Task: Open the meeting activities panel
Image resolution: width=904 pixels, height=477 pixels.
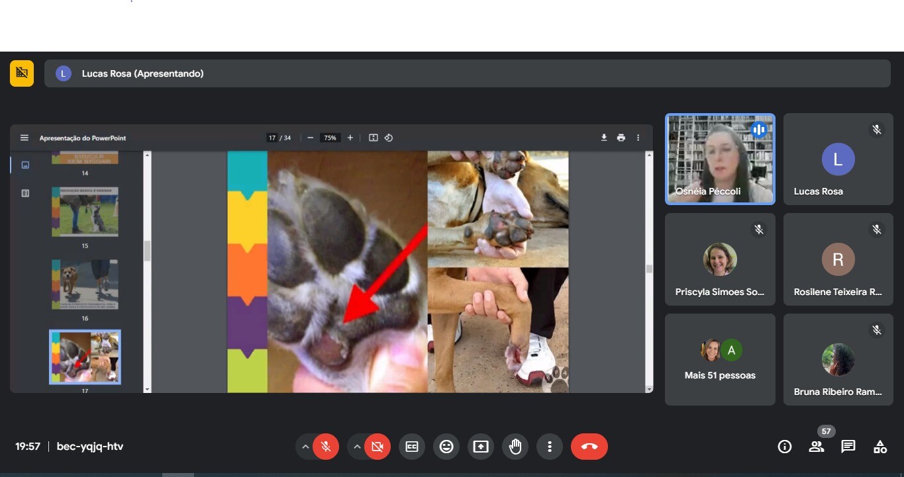Action: [880, 447]
